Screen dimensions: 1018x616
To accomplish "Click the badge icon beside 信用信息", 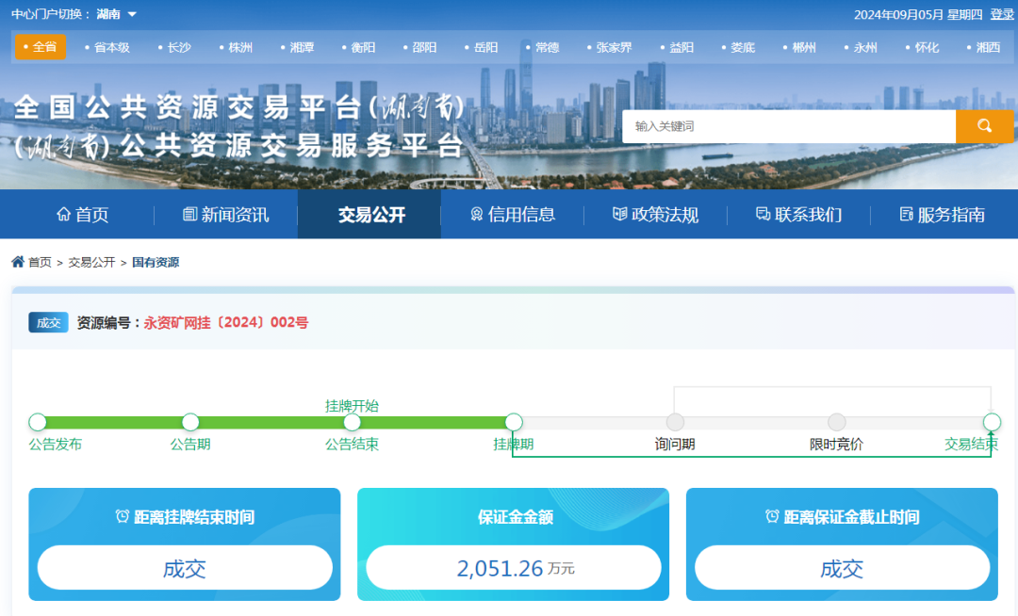I will pyautogui.click(x=477, y=215).
